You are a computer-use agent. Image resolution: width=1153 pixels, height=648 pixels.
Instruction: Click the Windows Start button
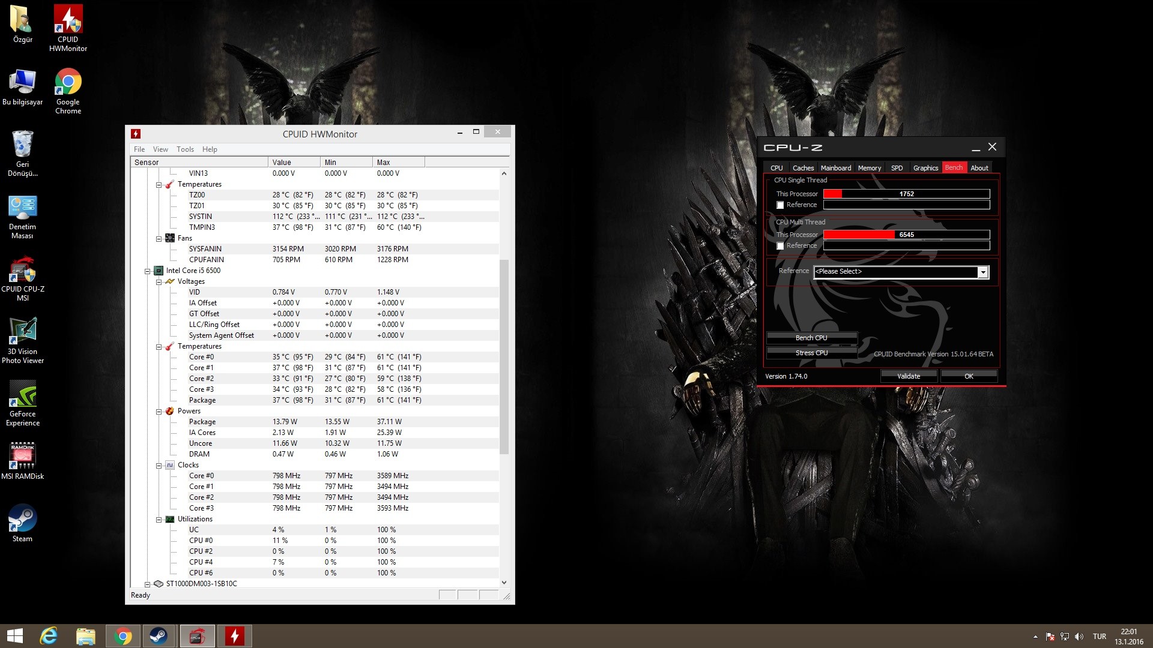pos(15,636)
